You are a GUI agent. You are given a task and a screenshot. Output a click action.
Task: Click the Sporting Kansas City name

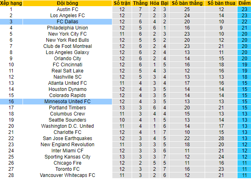[x=67, y=156]
